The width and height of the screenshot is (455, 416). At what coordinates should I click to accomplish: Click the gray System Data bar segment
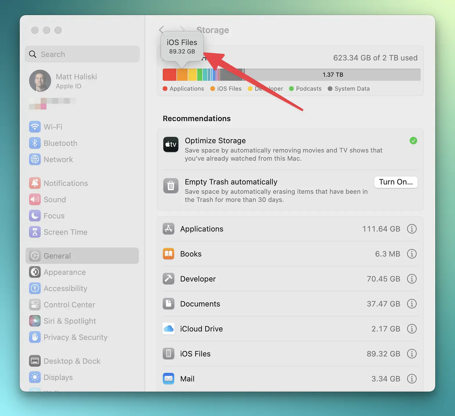[231, 75]
